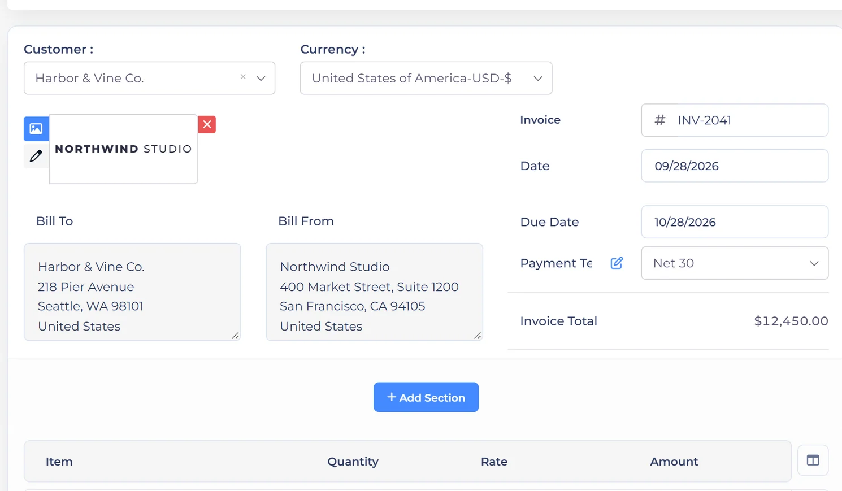This screenshot has width=842, height=491.
Task: Open the Currency dropdown
Action: click(426, 78)
